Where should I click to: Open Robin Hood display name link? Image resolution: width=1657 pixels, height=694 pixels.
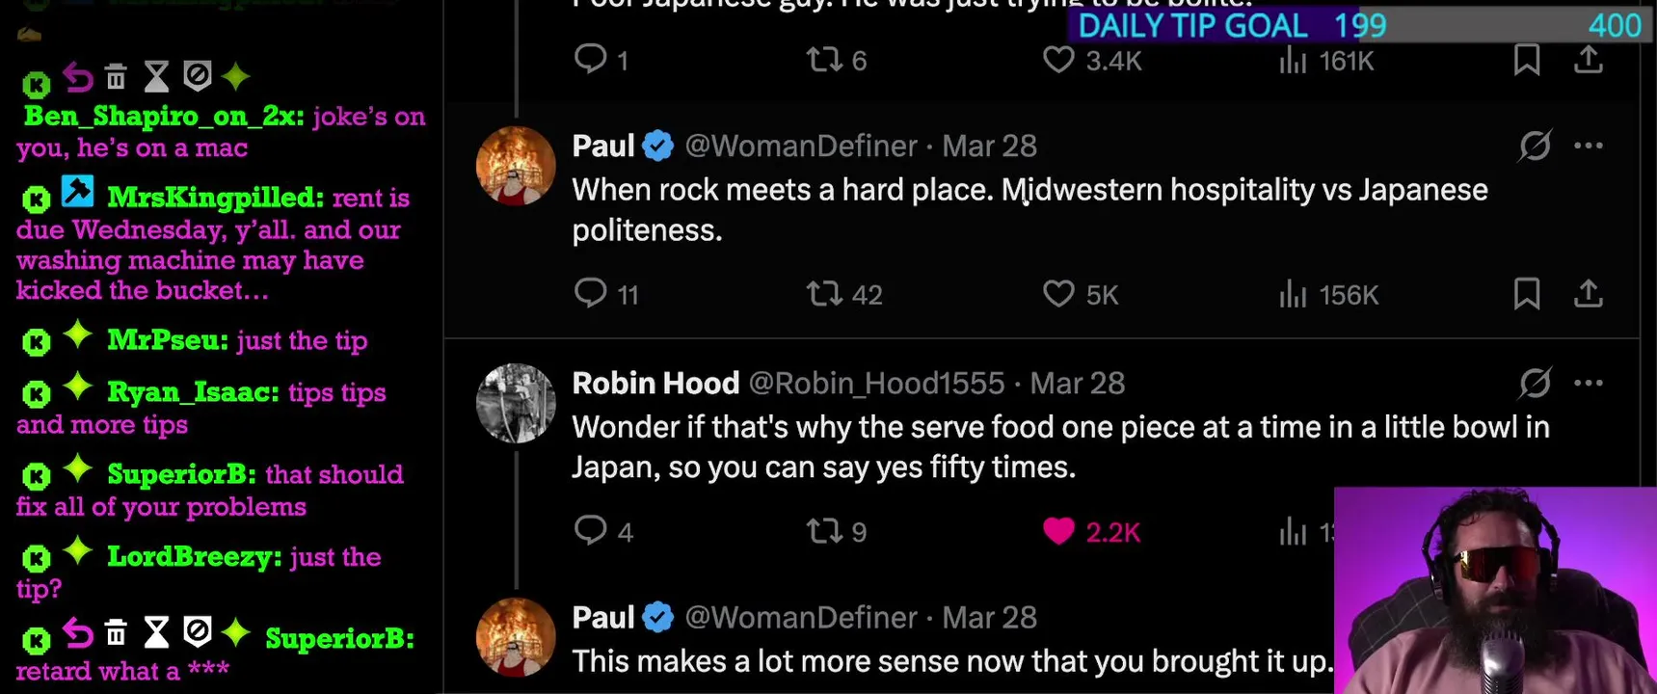655,383
